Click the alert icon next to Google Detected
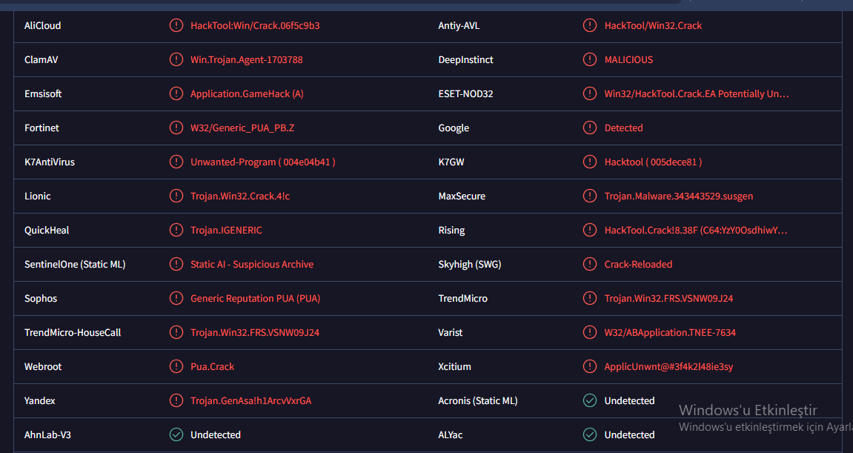 point(590,128)
